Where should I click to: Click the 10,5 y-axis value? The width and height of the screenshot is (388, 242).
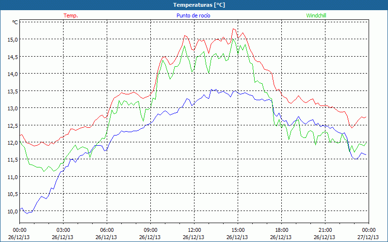click(x=13, y=194)
